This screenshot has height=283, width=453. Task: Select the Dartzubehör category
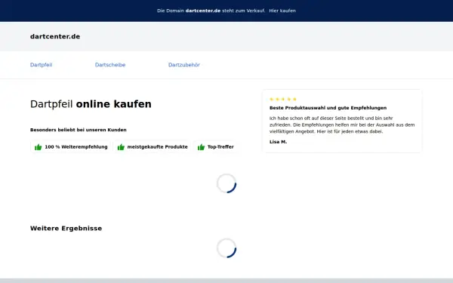pos(184,65)
